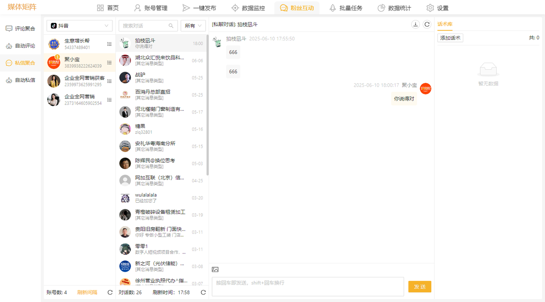Open the 账号管理 tab
Image resolution: width=545 pixels, height=302 pixels.
coord(151,8)
